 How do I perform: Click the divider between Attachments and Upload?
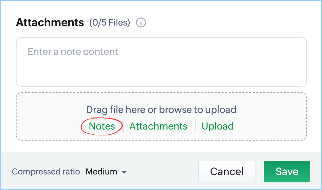195,126
